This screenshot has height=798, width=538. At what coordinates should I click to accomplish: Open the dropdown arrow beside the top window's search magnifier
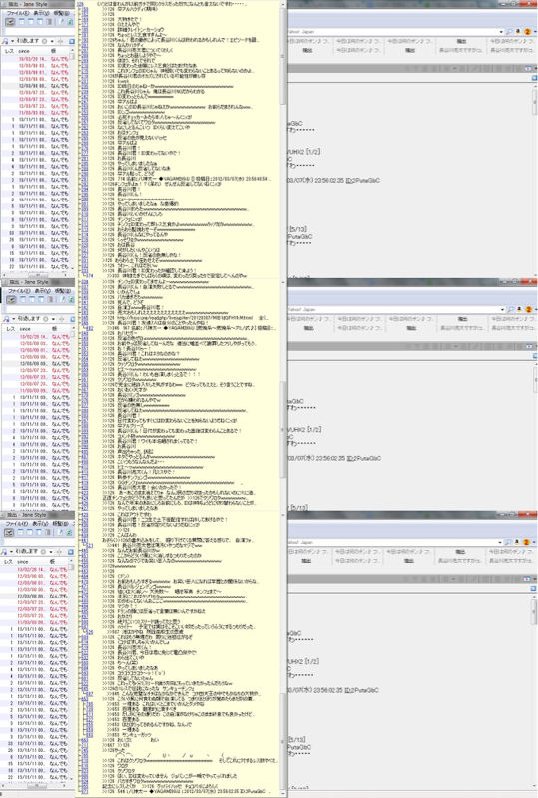pos(12,41)
